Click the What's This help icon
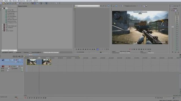181x101 pixels. pos(59,3)
